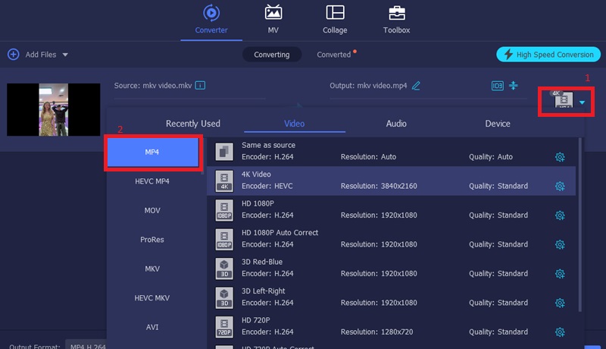606x349 pixels.
Task: Click the Same as source preset icon
Action: (x=224, y=152)
